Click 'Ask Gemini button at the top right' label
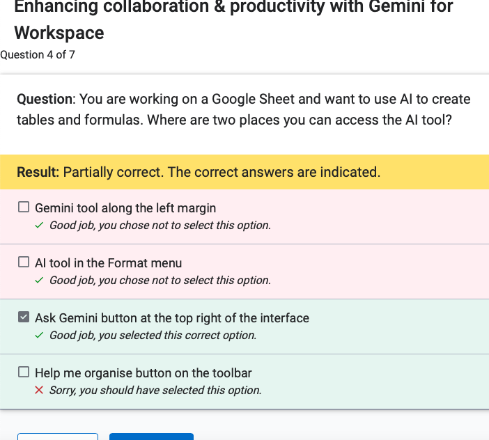 (x=172, y=318)
